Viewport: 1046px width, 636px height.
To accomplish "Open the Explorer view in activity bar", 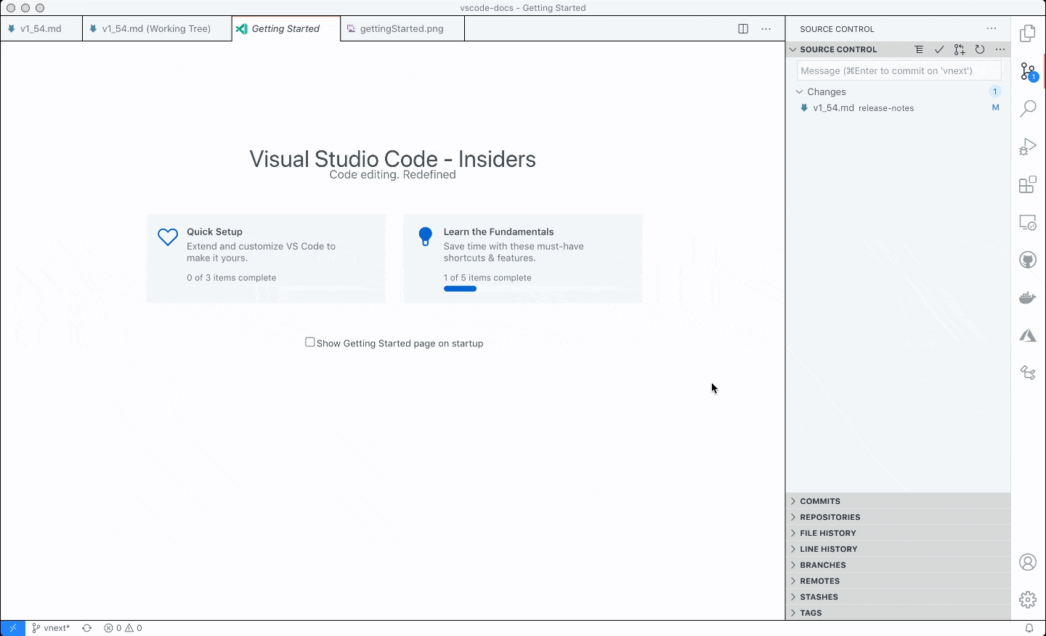I will coord(1028,33).
